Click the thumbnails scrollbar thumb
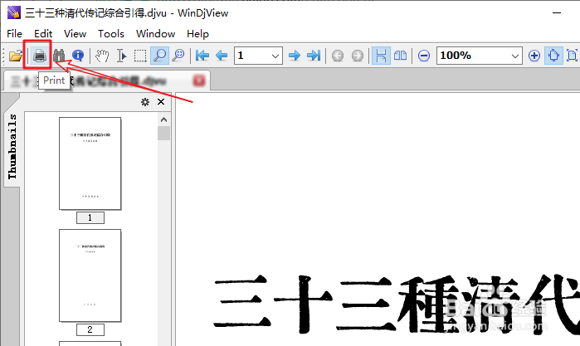The image size is (580, 346). pyautogui.click(x=163, y=134)
